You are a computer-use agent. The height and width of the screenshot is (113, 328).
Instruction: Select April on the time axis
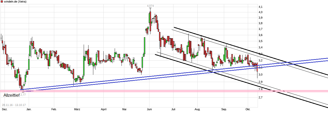[x=104, y=109]
